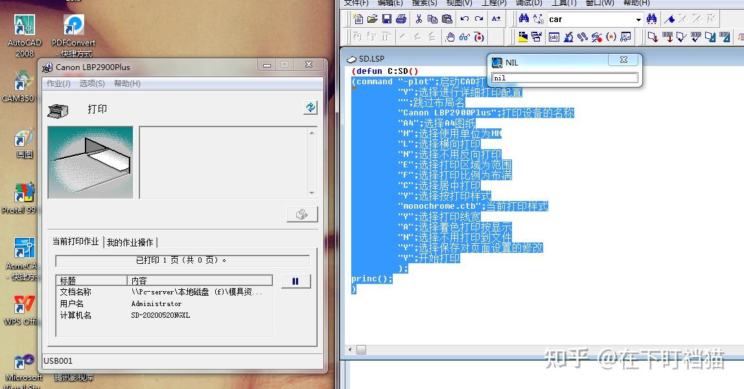
Task: Open 选项(S) menu in Canon window
Action: 92,84
